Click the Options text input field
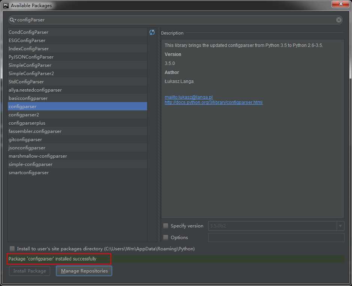 [x=276, y=238]
